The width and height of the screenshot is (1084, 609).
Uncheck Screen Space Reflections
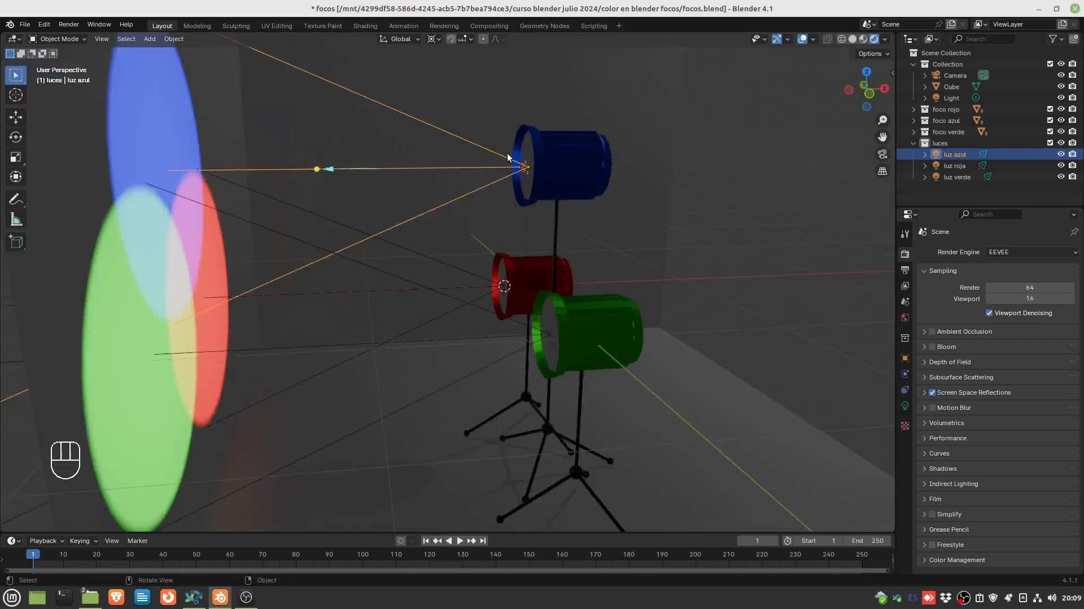point(932,392)
